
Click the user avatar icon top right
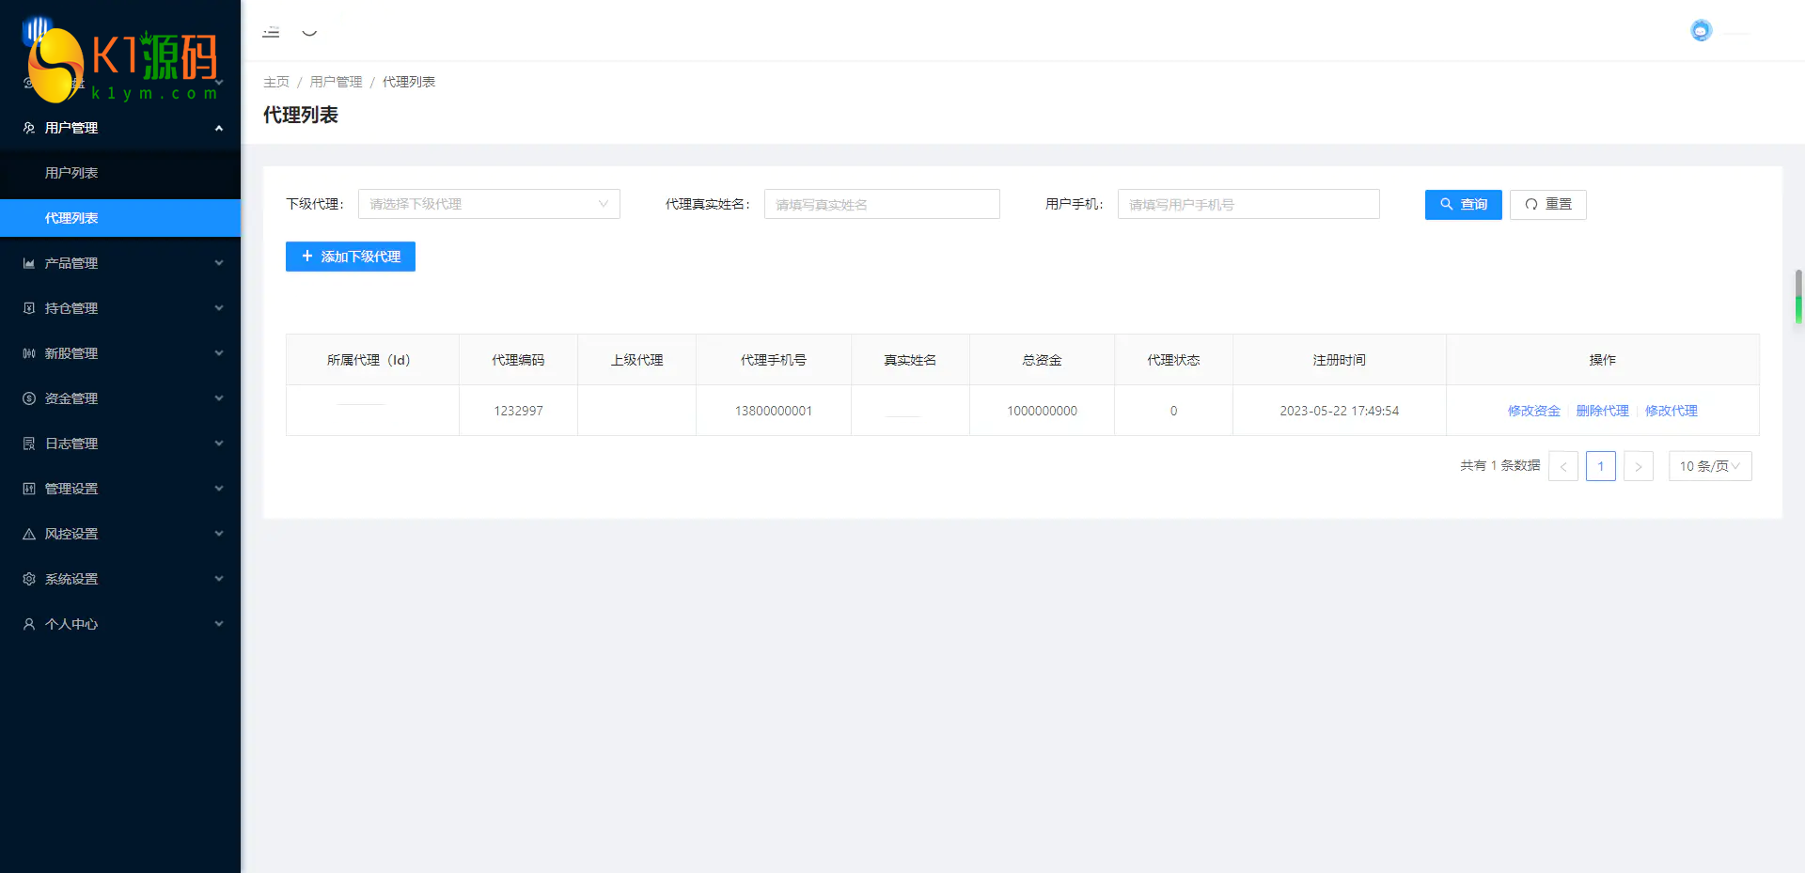point(1701,31)
